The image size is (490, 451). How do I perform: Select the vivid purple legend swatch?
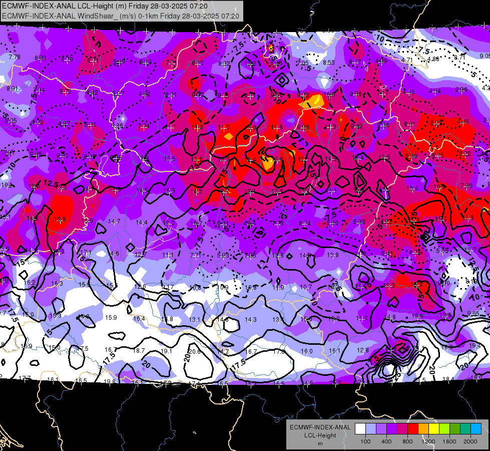click(392, 429)
